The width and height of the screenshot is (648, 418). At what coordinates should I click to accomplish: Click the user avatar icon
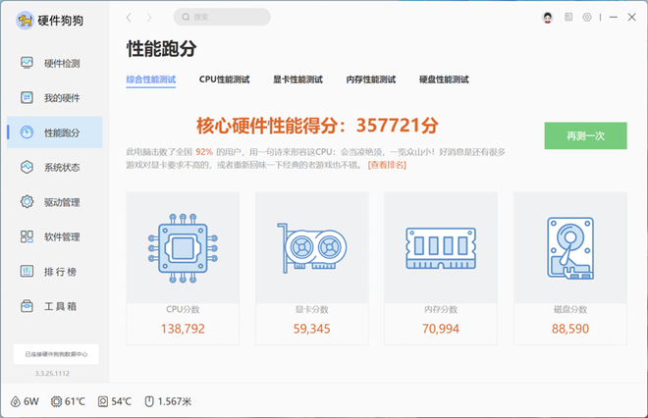coord(548,18)
